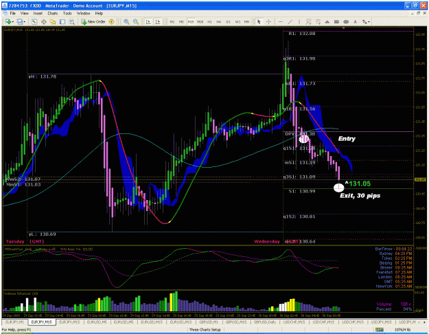Switch chart to H1 timeframe
Viewport: 429px width, 334px height.
[x=209, y=21]
